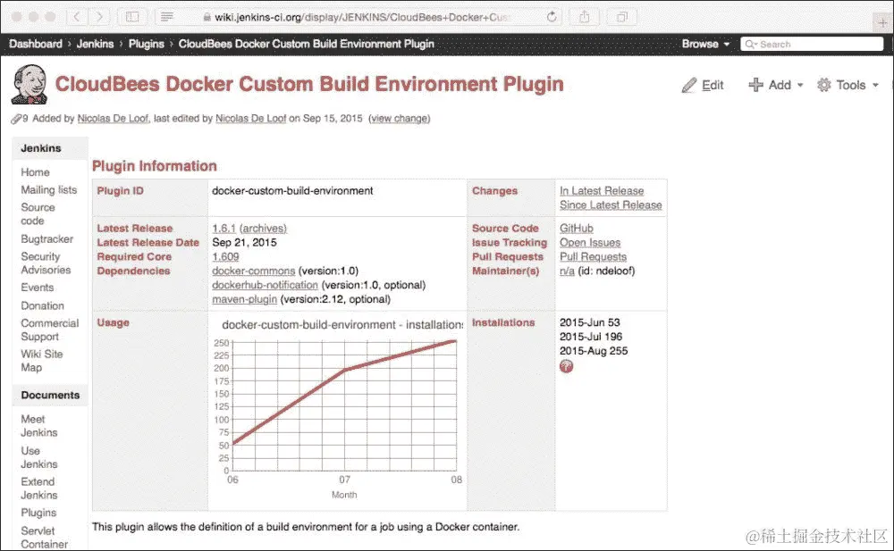
Task: Click the page title heading
Action: (x=309, y=84)
